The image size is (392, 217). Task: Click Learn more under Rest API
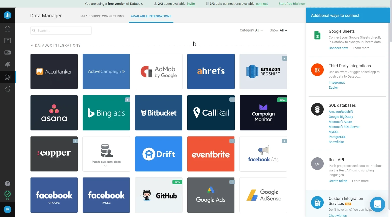pos(360,181)
